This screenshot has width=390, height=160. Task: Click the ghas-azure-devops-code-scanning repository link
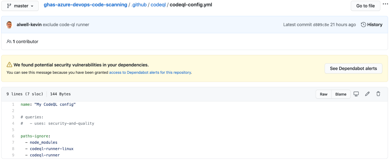click(x=85, y=5)
